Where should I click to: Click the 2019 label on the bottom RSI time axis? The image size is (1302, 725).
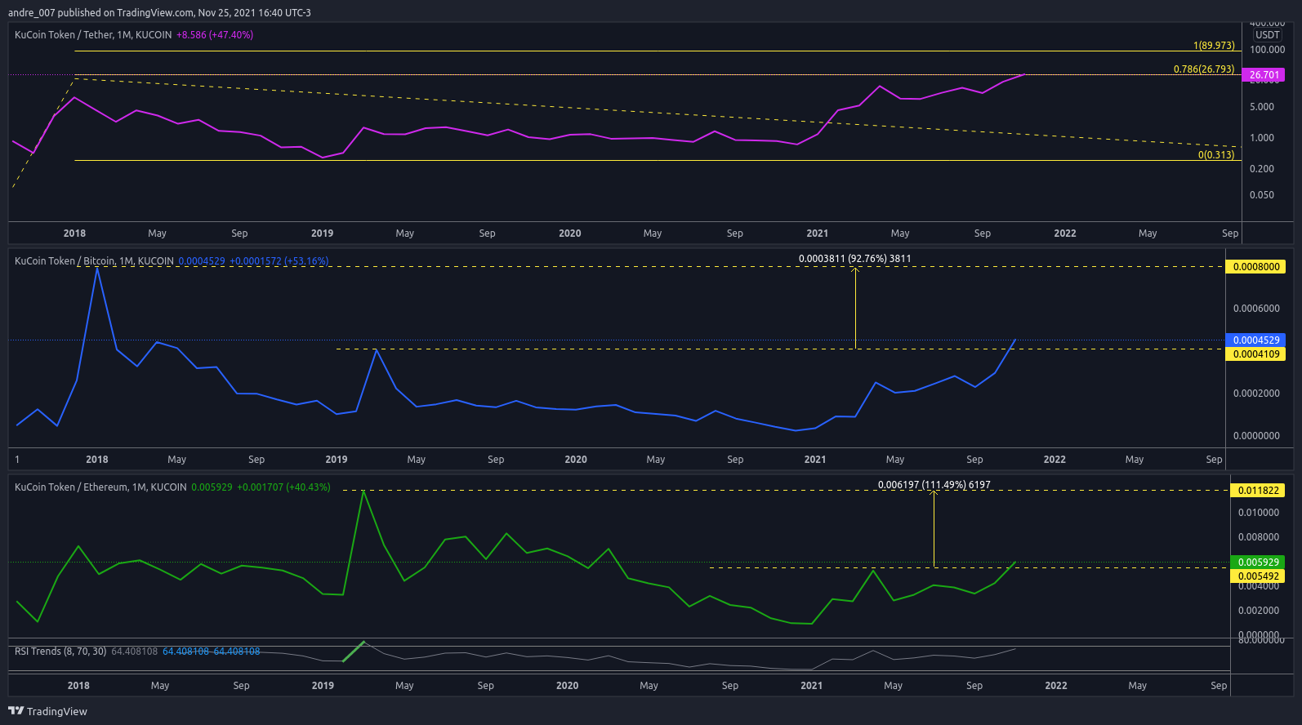(323, 686)
